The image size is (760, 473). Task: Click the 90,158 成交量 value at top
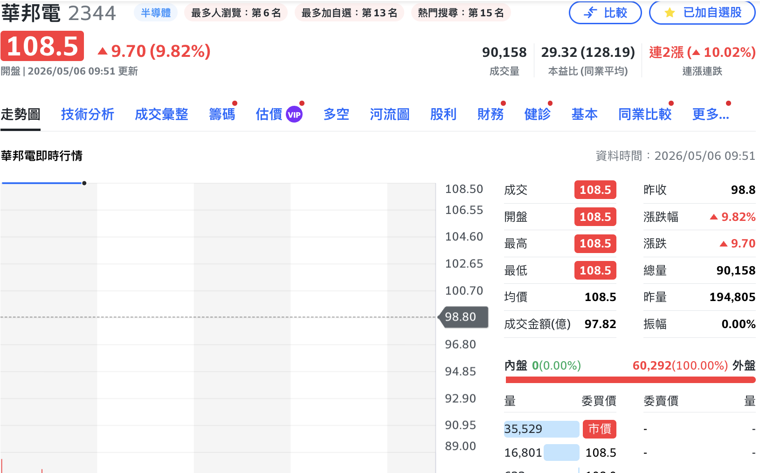click(504, 52)
